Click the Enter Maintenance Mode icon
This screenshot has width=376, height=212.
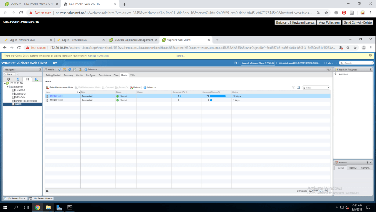[x=47, y=88]
